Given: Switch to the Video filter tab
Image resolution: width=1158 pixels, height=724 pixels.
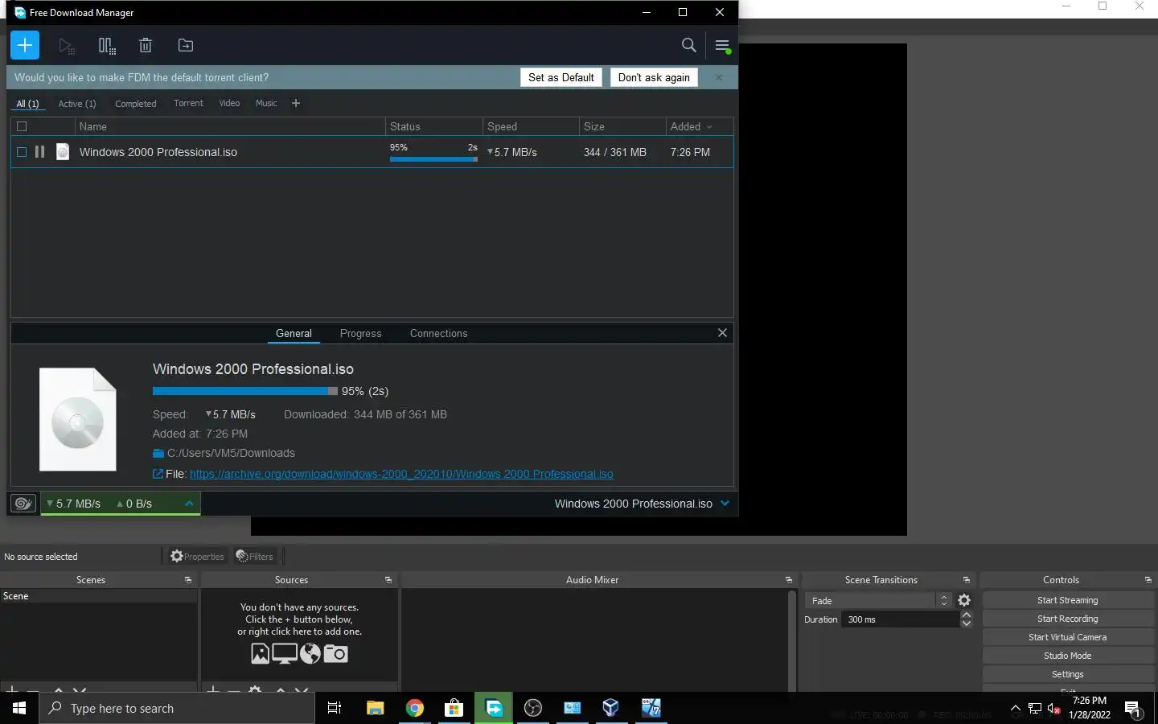Looking at the screenshot, I should (229, 103).
